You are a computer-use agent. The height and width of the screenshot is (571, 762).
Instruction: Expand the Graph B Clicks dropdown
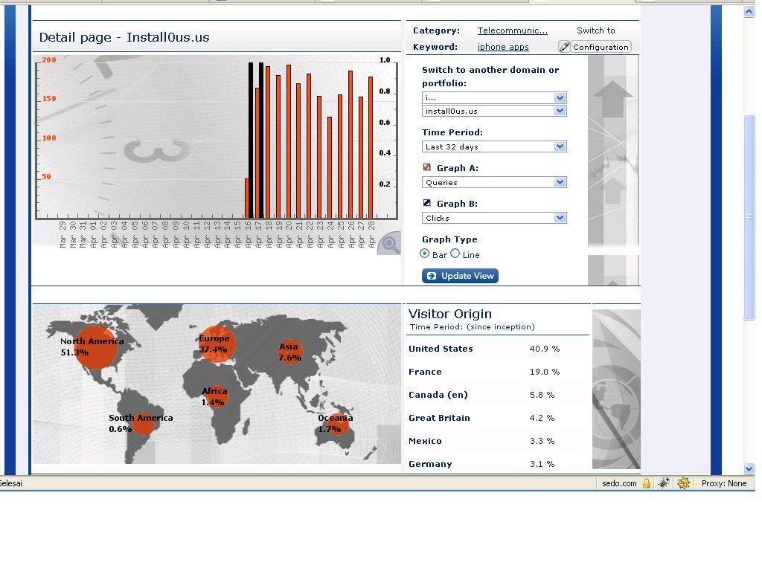(x=494, y=218)
